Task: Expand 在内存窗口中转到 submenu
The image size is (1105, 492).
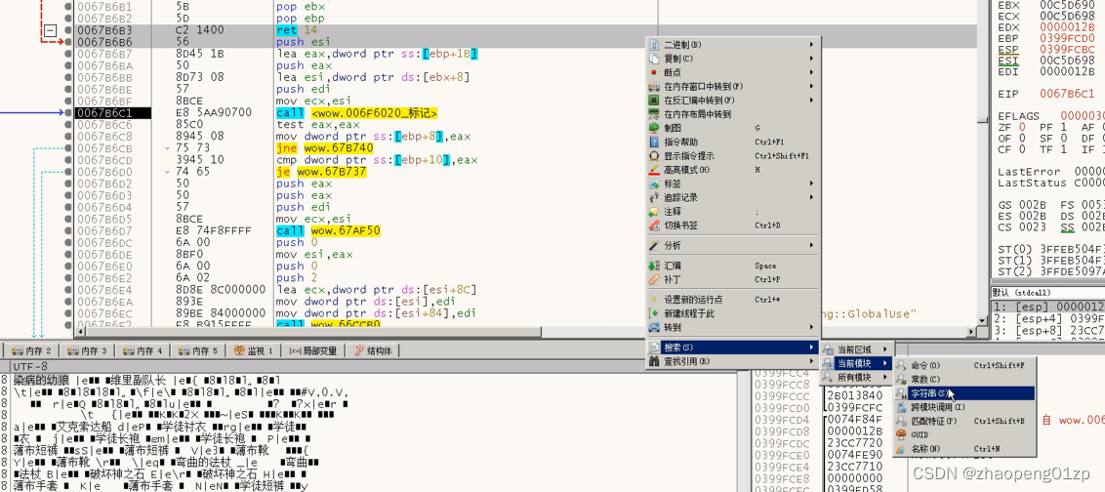Action: pyautogui.click(x=734, y=87)
